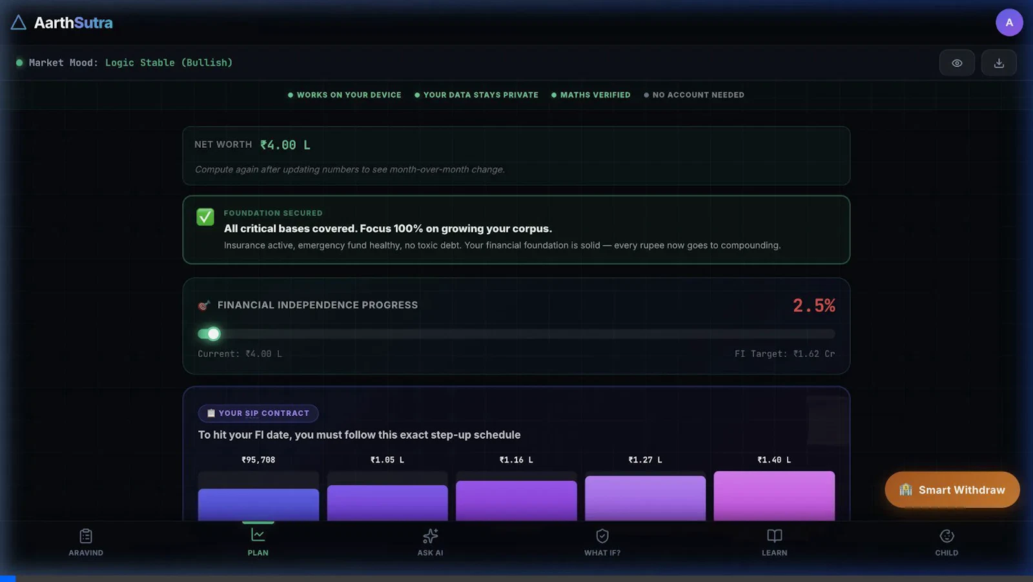This screenshot has height=582, width=1033.
Task: Select the ₹1.40 L SIP bar
Action: point(774,496)
